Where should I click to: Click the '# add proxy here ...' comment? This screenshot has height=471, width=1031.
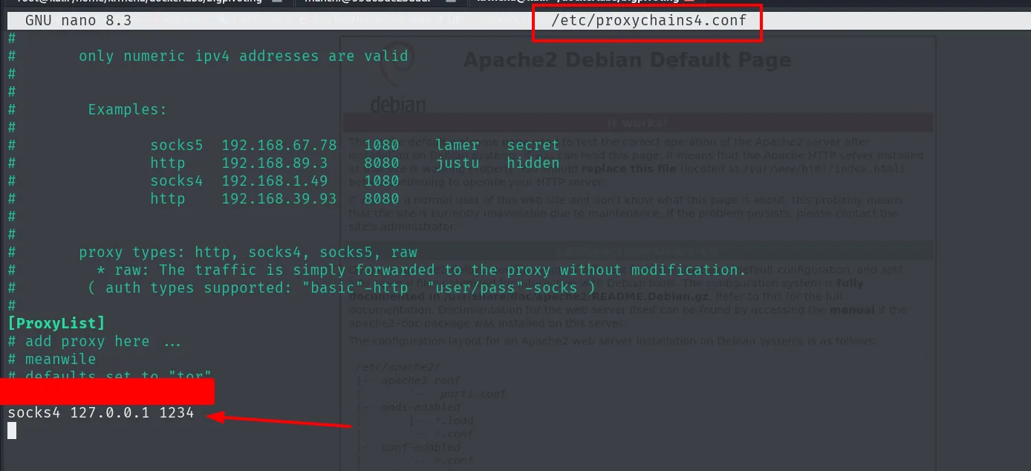click(x=94, y=341)
